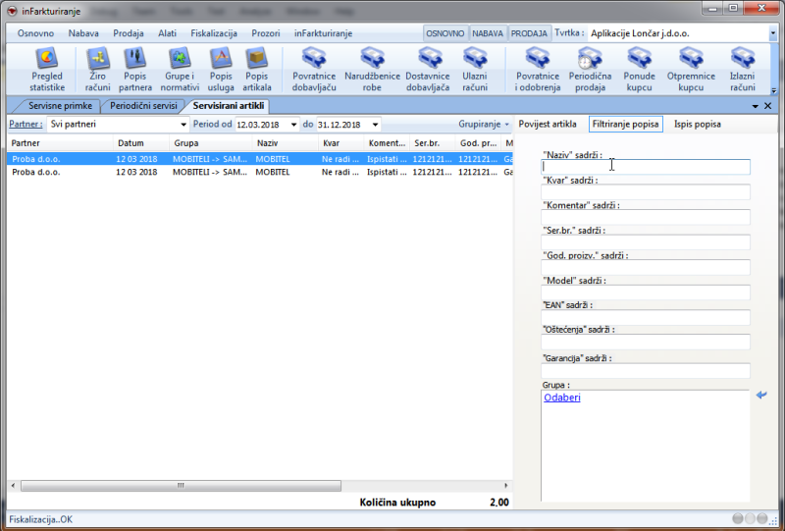The width and height of the screenshot is (785, 531).
Task: Focus the "Oštećenja" sadrži field
Action: pos(646,342)
